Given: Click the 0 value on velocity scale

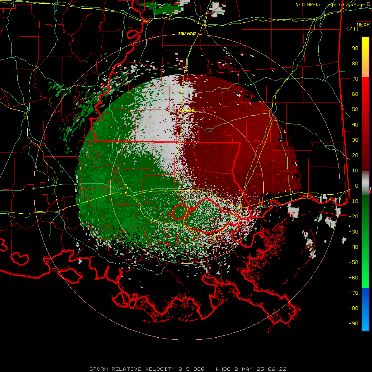Looking at the screenshot, I should point(357,186).
